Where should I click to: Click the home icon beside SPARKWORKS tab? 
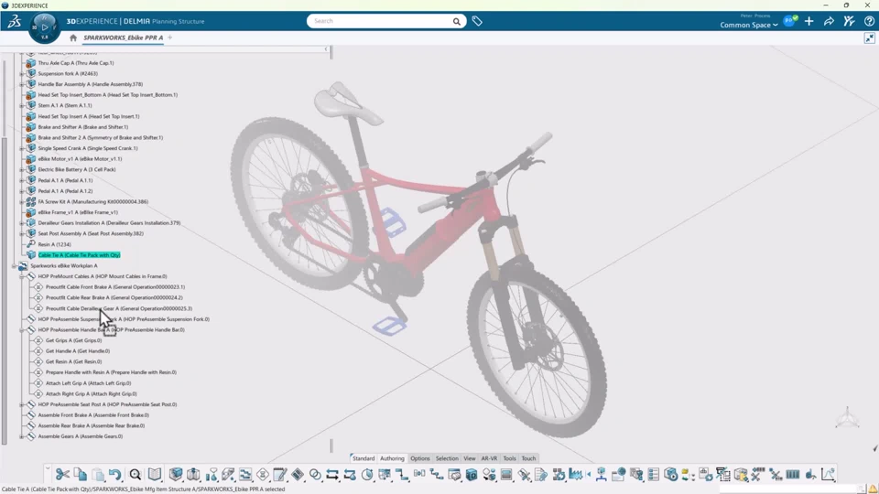73,38
